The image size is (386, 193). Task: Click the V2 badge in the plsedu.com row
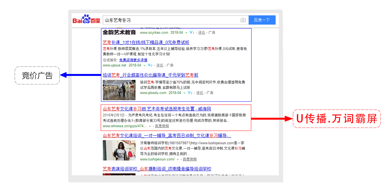click(x=190, y=93)
